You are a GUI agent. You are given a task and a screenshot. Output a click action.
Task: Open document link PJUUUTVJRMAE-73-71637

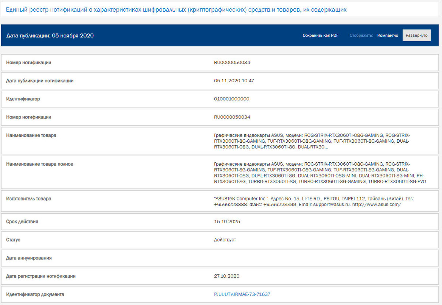[242, 294]
